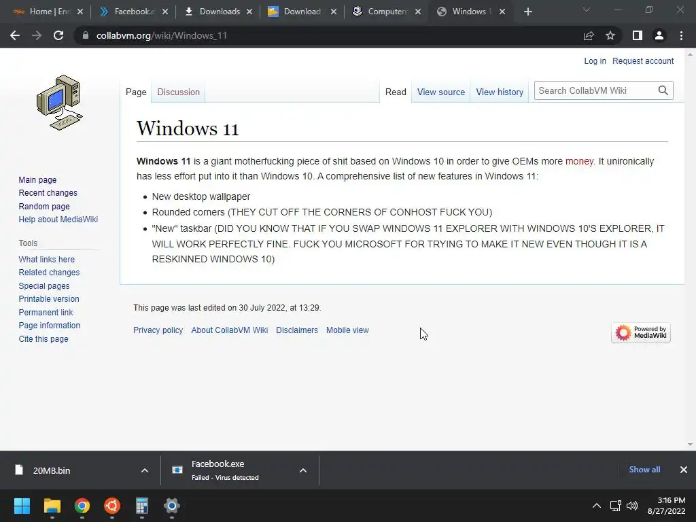Open the Discussion tab

pos(179,92)
